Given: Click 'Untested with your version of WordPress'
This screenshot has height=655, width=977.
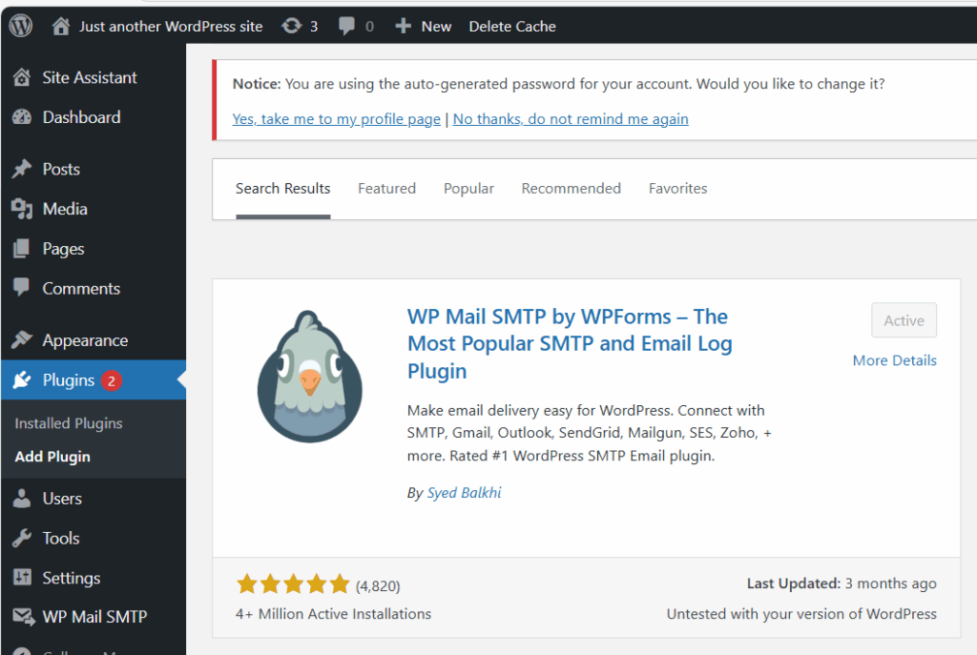Looking at the screenshot, I should (x=801, y=614).
